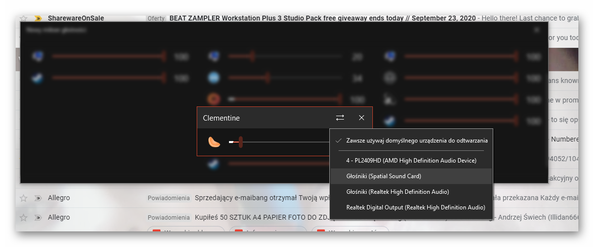Click the Clementine orange app icon
The image size is (594, 247).
[214, 142]
